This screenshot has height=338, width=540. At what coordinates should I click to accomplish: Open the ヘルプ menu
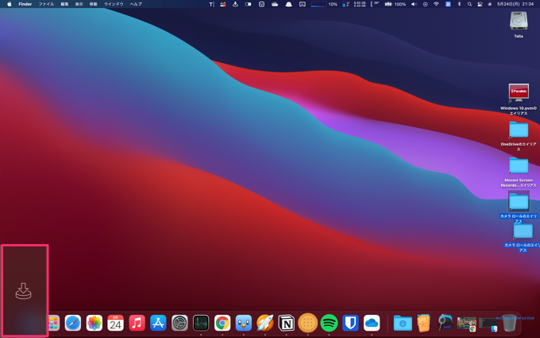click(136, 4)
